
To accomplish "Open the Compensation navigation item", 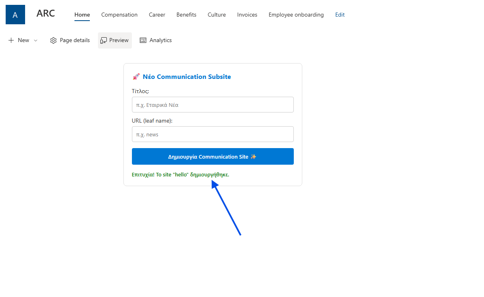I will pyautogui.click(x=119, y=15).
